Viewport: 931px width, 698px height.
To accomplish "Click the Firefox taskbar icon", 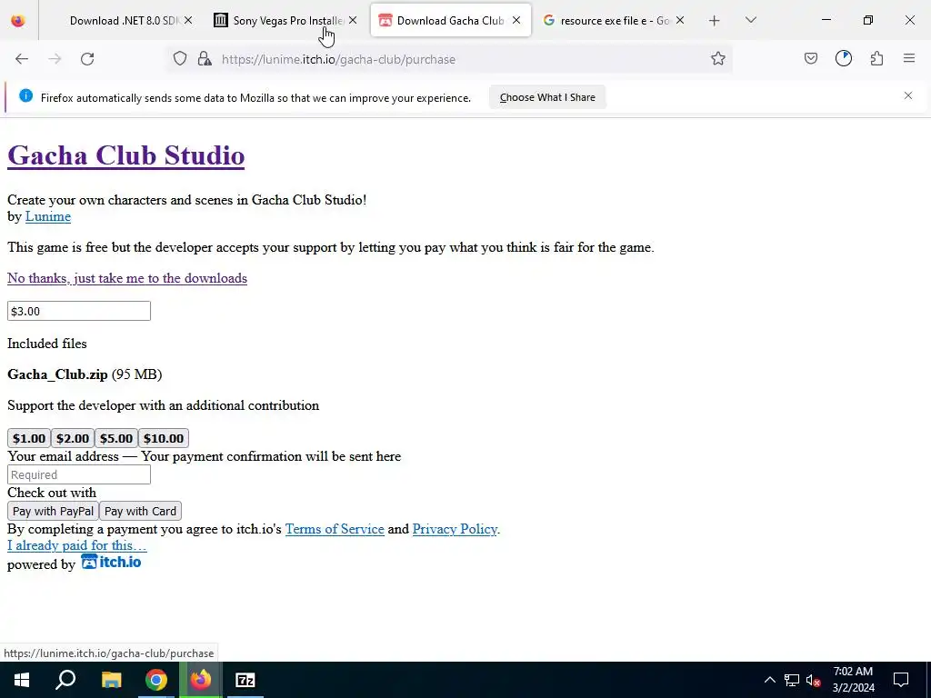I will coord(201,680).
